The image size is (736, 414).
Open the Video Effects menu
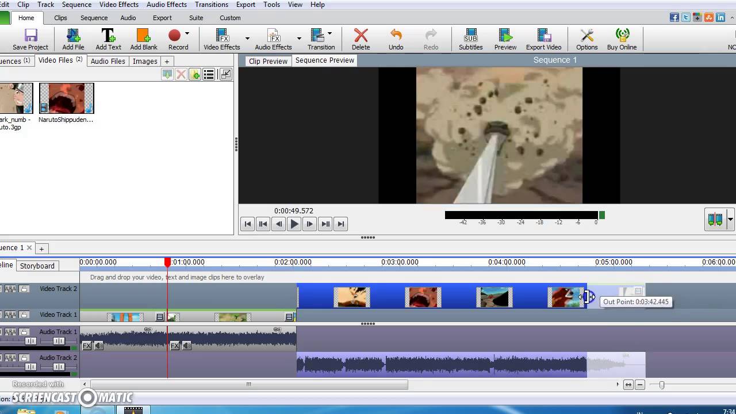(x=119, y=5)
